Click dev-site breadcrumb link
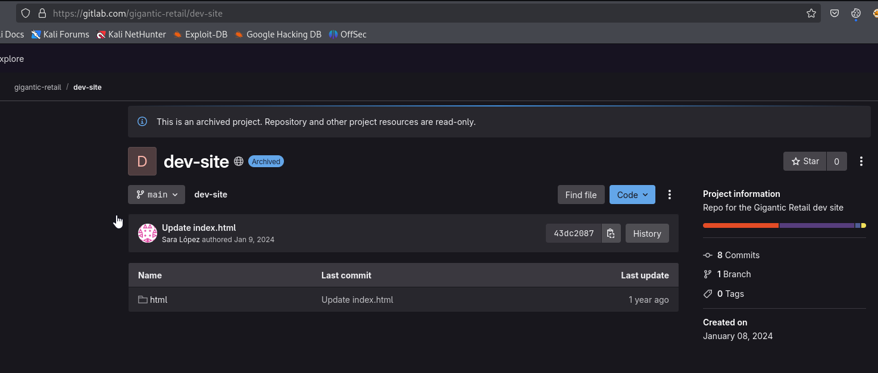Viewport: 878px width, 373px height. click(x=88, y=87)
